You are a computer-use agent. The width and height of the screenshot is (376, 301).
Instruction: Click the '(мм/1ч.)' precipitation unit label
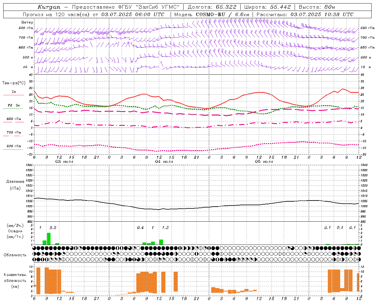coord(15,237)
